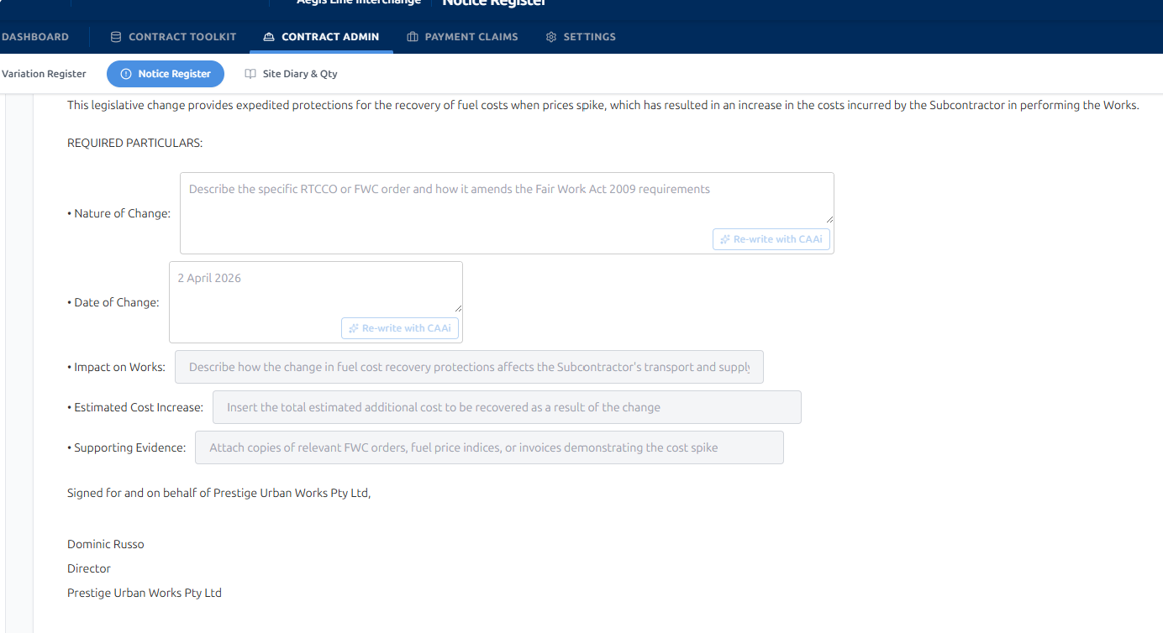Click the 'REQUIRED PARTICULARS:' heading text

click(x=135, y=143)
